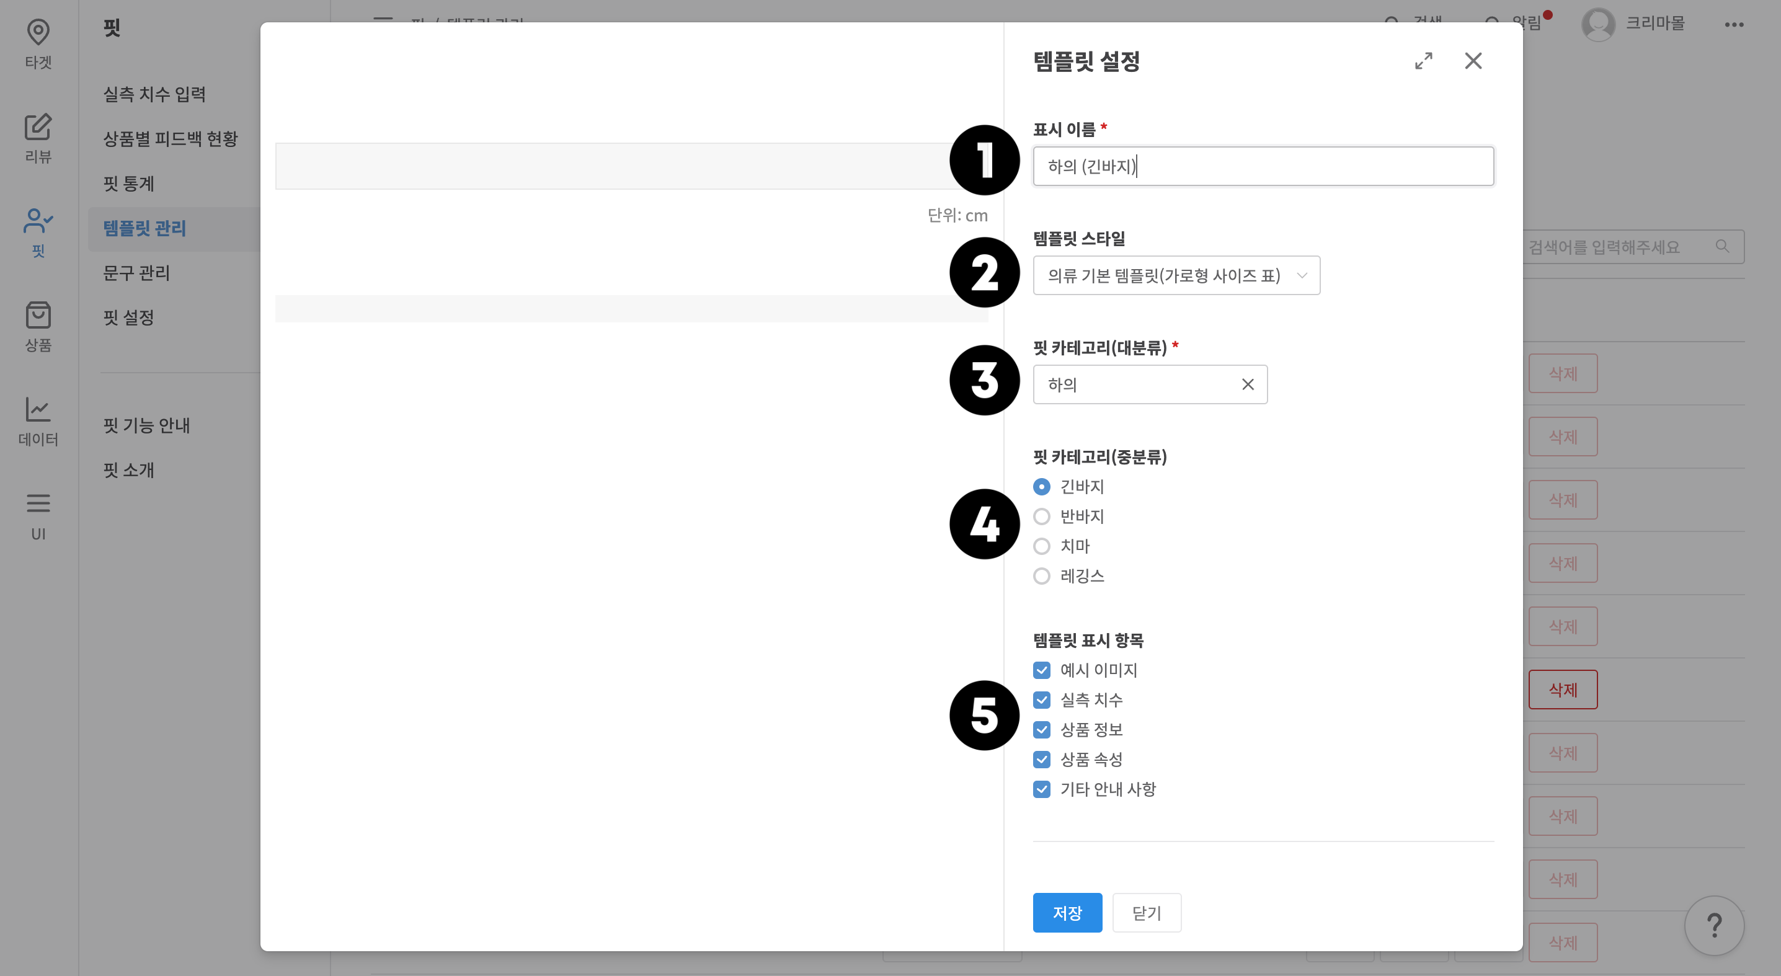
Task: Choose 레깅스 as the mid-category
Action: (x=1042, y=576)
